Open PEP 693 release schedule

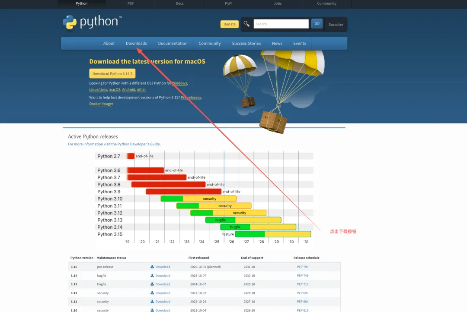click(x=302, y=293)
